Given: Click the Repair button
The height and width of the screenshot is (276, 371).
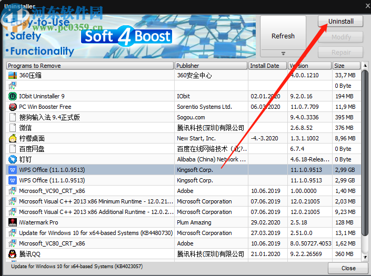Looking at the screenshot, I should pos(340,52).
